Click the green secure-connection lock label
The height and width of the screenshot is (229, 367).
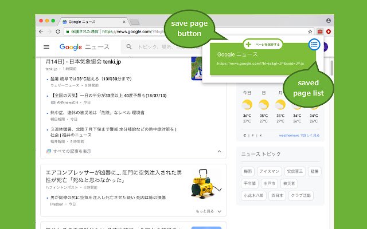pos(82,31)
